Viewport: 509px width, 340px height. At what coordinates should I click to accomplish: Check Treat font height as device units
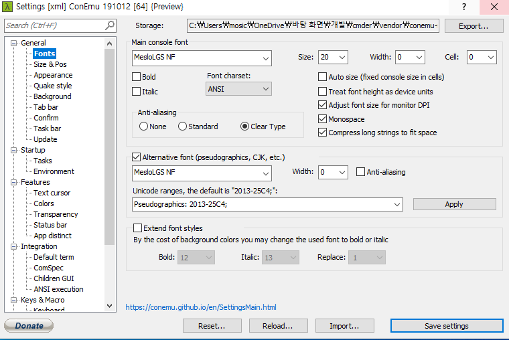click(x=322, y=92)
